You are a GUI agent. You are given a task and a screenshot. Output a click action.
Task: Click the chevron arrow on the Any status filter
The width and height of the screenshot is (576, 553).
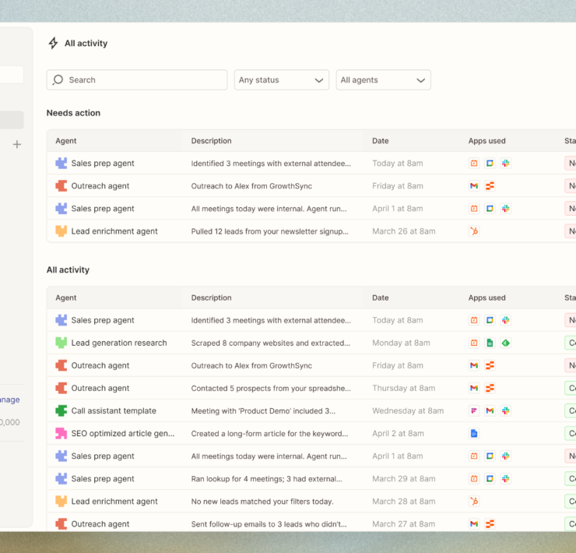pyautogui.click(x=319, y=80)
